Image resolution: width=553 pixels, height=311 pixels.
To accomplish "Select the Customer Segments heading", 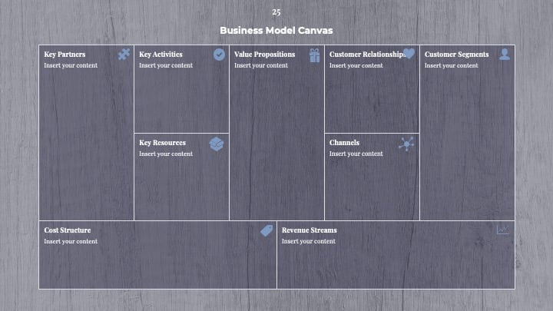I will tap(456, 55).
